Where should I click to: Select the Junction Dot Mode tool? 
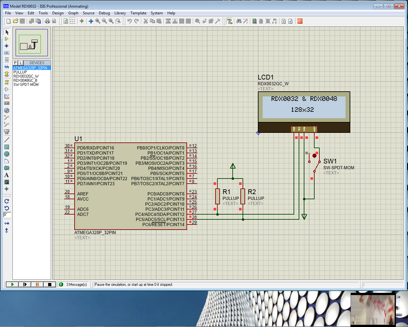tap(7, 46)
